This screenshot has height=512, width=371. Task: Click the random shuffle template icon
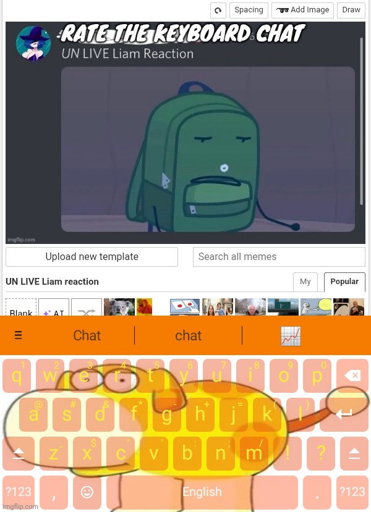[87, 308]
